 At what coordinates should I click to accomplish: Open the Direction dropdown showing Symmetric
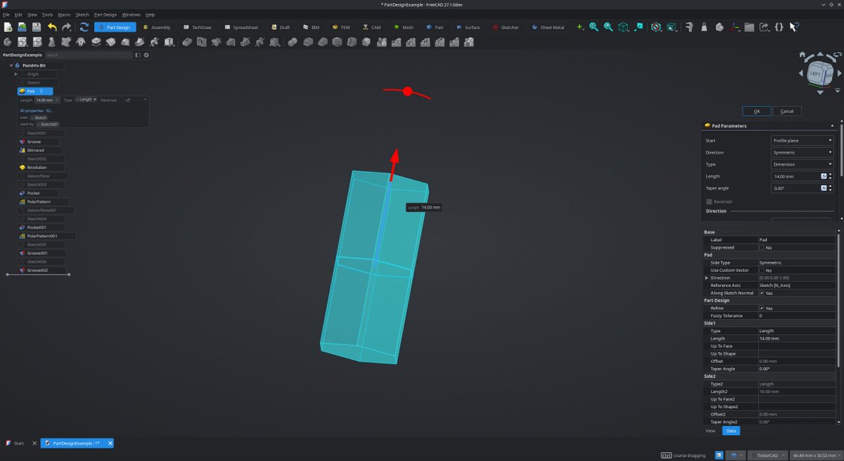(802, 153)
